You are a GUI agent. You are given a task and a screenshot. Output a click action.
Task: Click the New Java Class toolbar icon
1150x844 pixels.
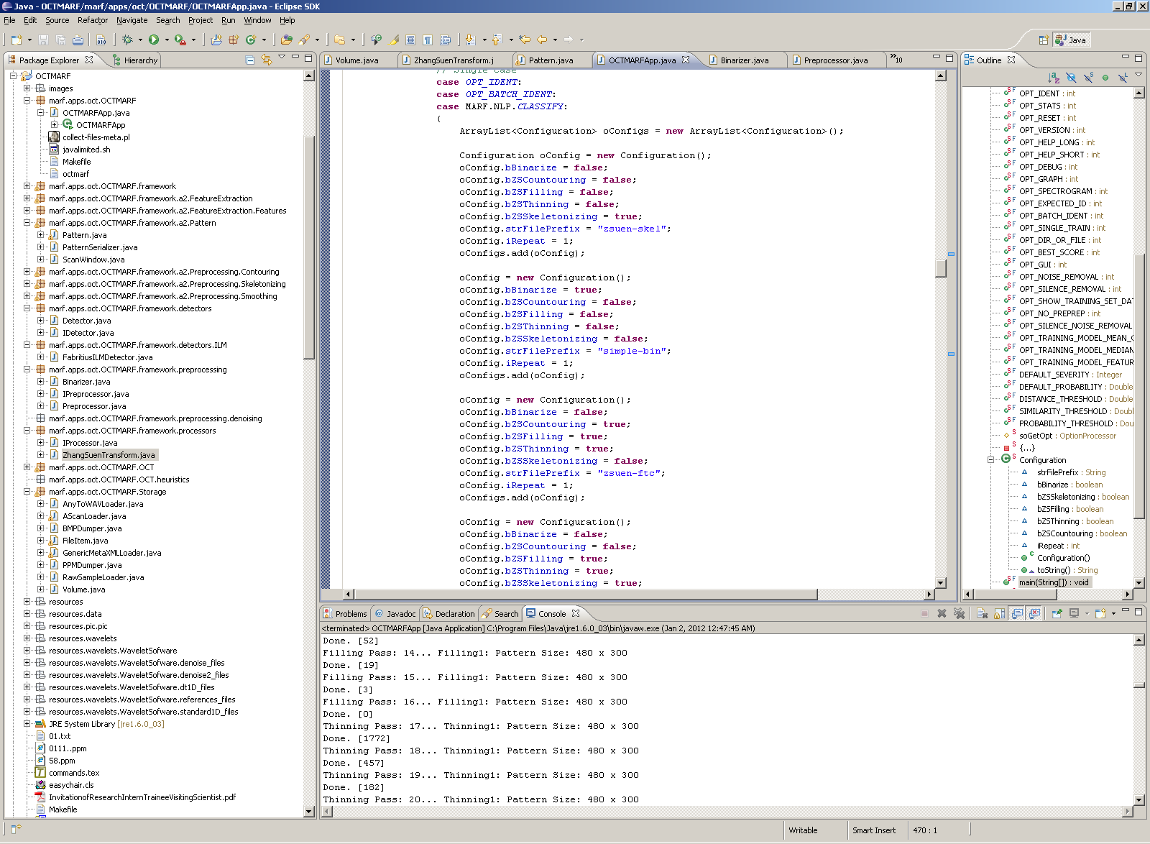tap(251, 40)
